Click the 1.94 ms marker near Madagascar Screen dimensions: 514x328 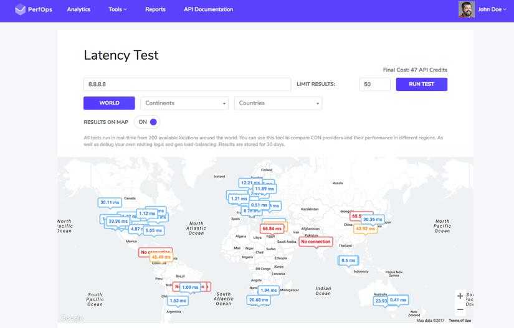click(x=269, y=290)
